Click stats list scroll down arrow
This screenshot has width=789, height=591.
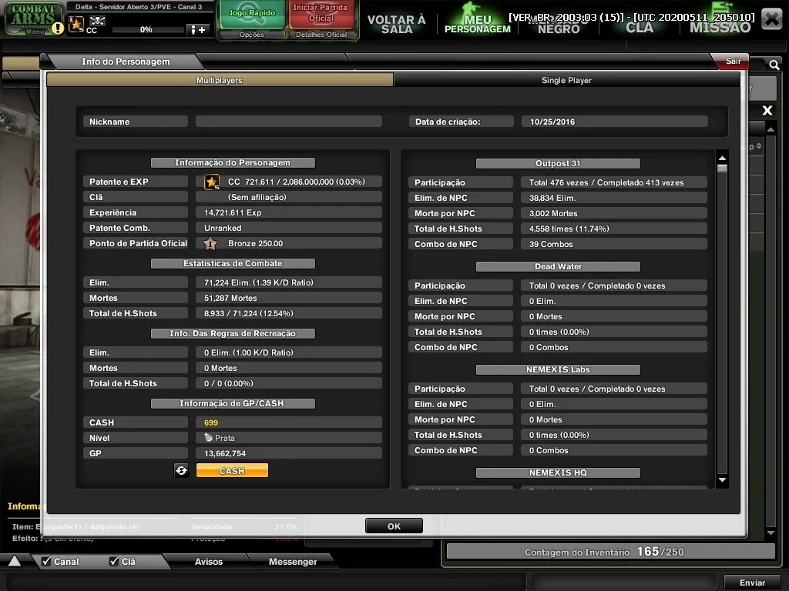tap(722, 480)
